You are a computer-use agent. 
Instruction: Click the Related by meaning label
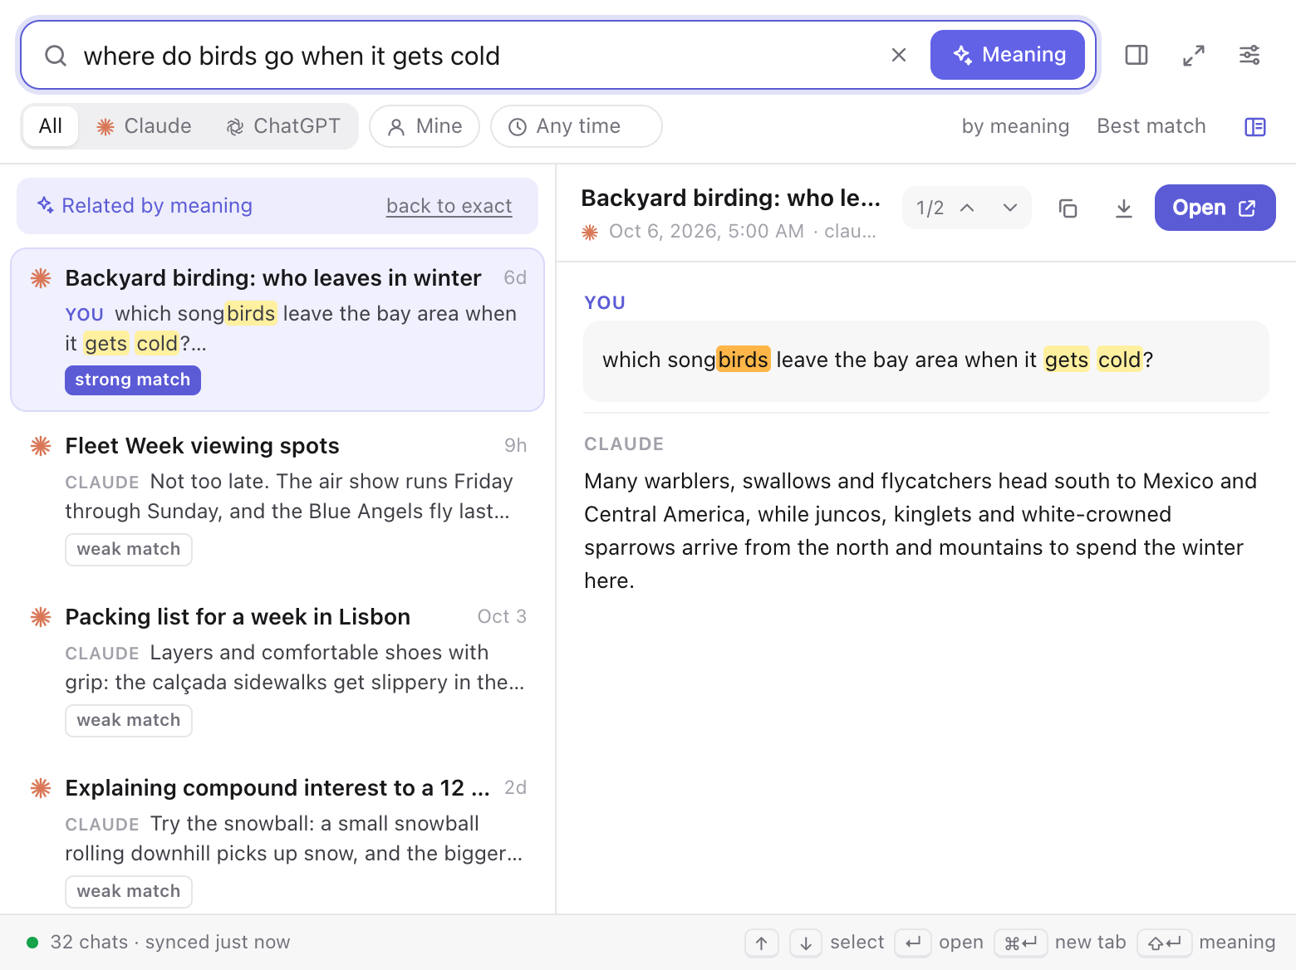[x=157, y=206]
